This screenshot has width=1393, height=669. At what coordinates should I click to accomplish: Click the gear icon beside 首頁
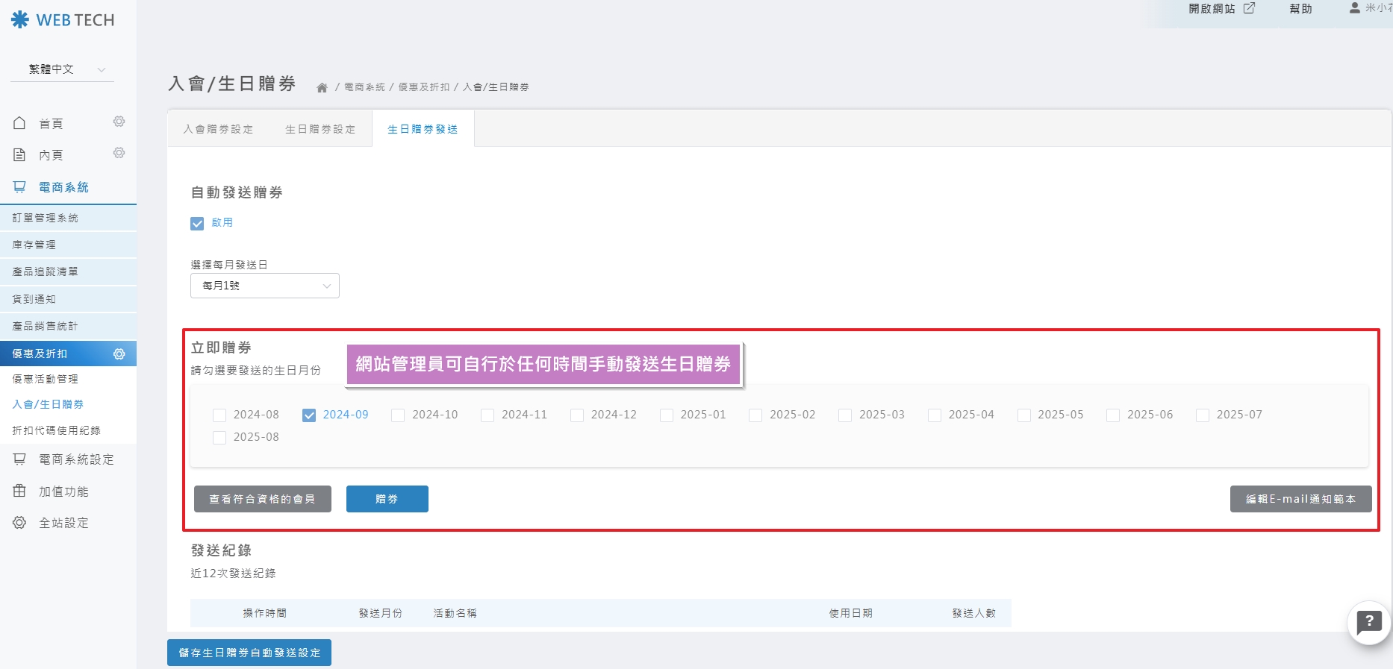[x=119, y=122]
